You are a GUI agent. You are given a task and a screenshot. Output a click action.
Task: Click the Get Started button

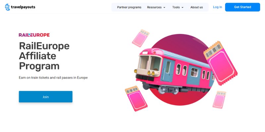pos(242,7)
